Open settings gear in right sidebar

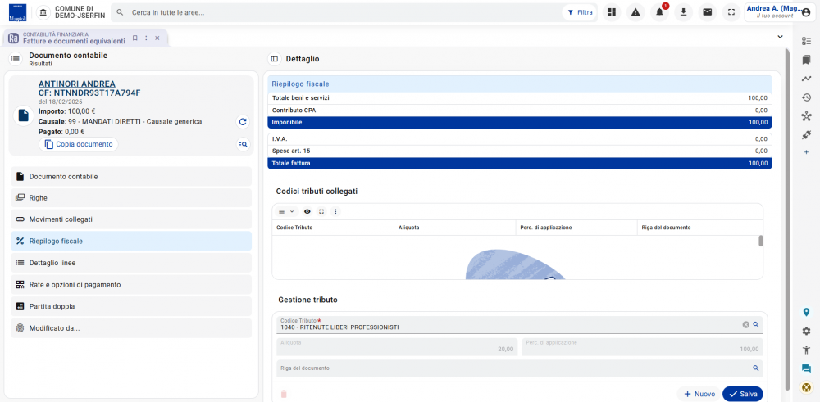coord(806,331)
